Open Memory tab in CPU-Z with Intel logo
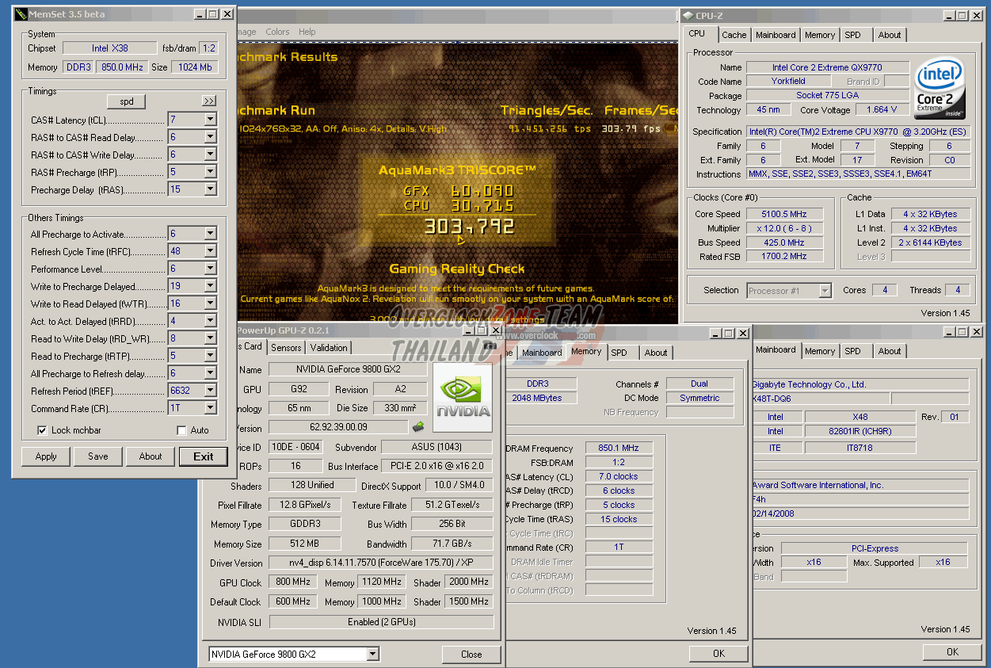Viewport: 991px width, 668px height. 820,35
